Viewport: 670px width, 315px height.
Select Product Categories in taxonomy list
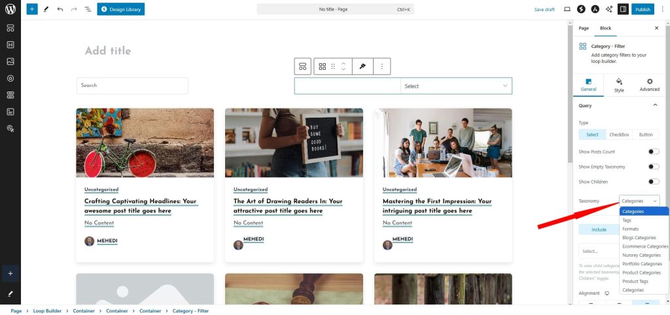[641, 273]
